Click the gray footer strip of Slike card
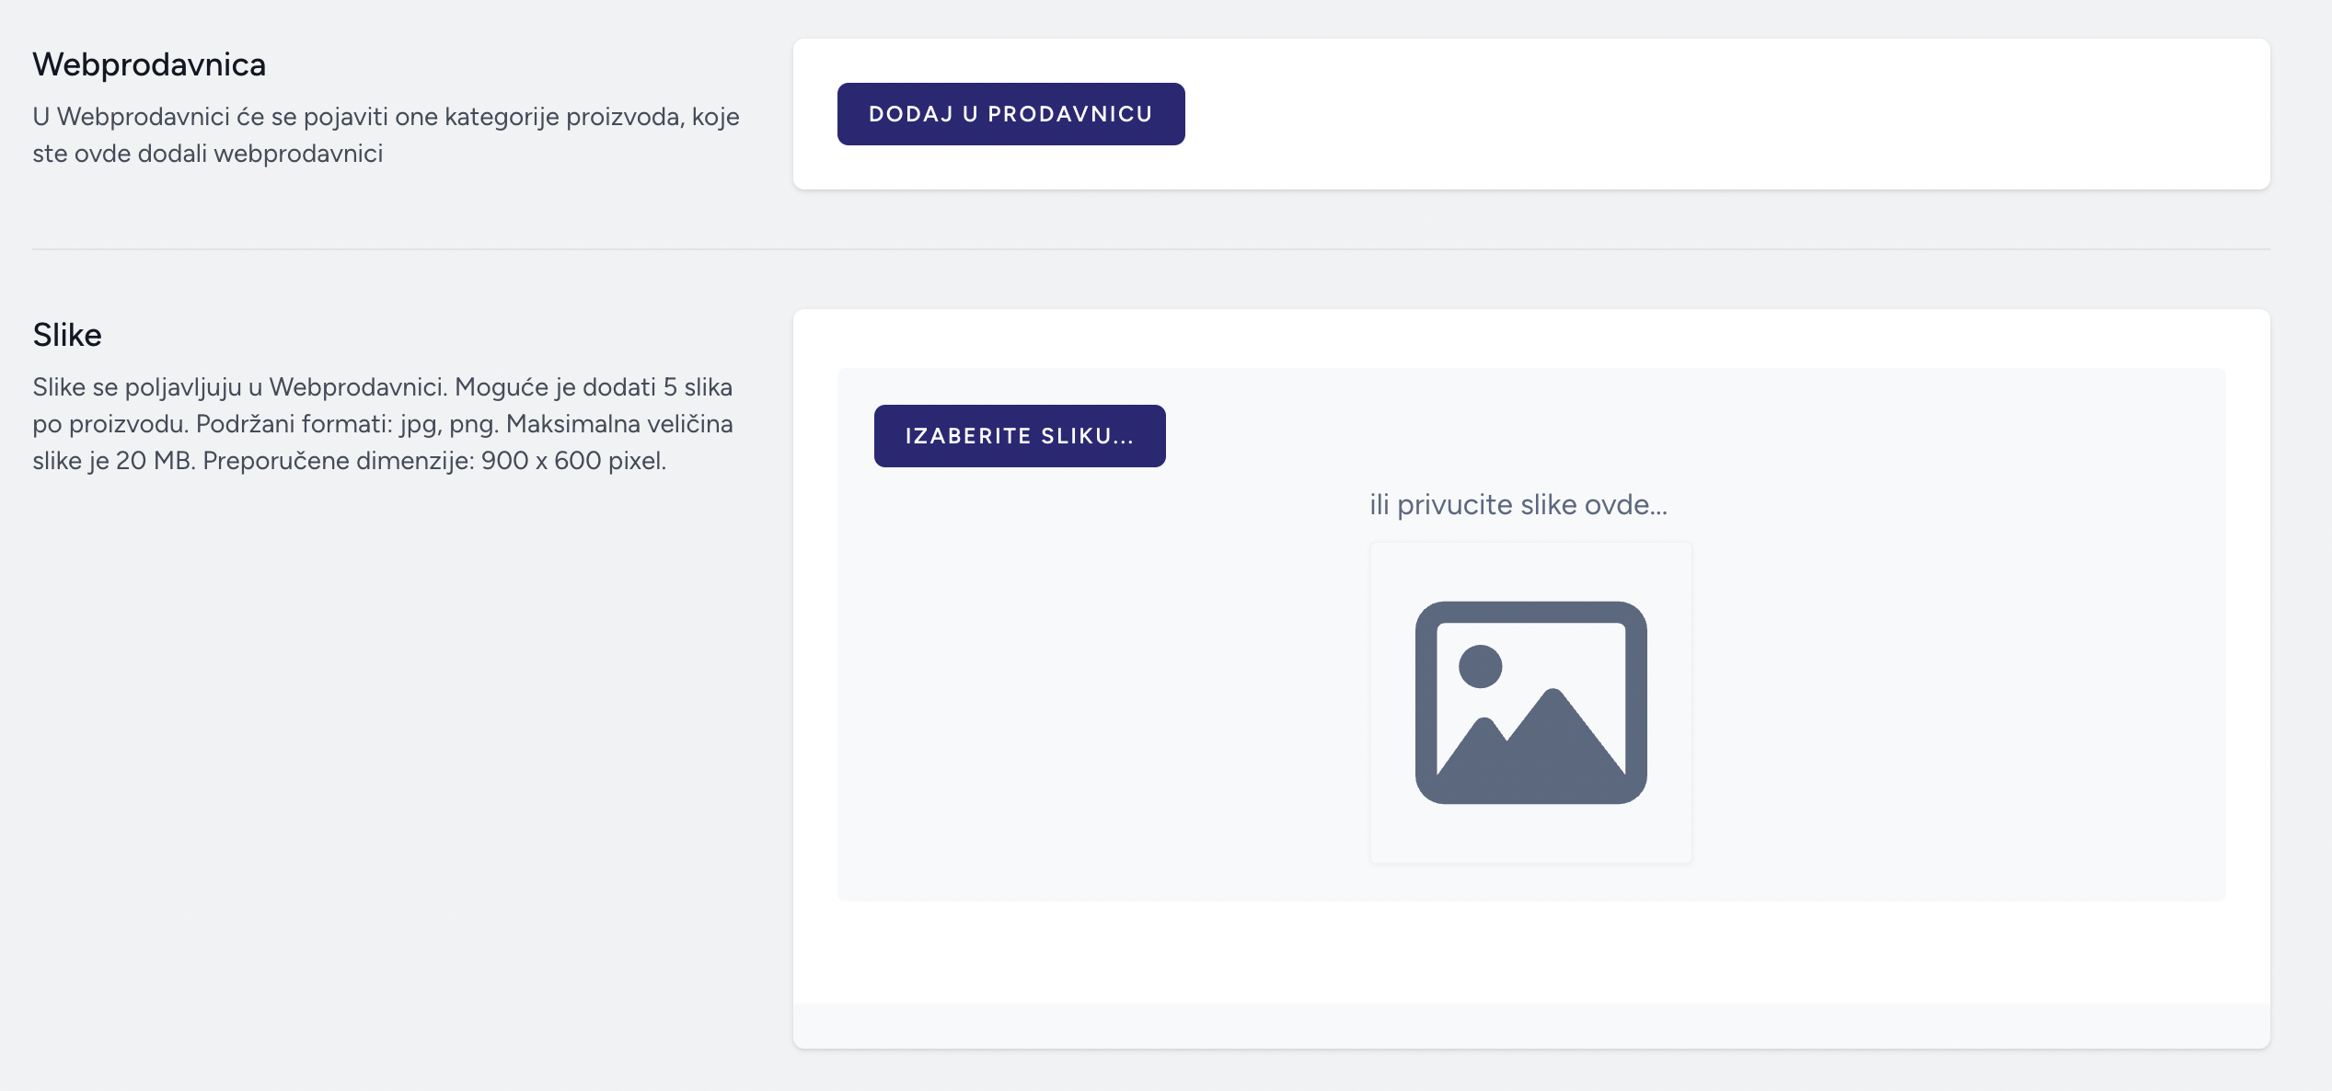2332x1091 pixels. point(1531,1025)
